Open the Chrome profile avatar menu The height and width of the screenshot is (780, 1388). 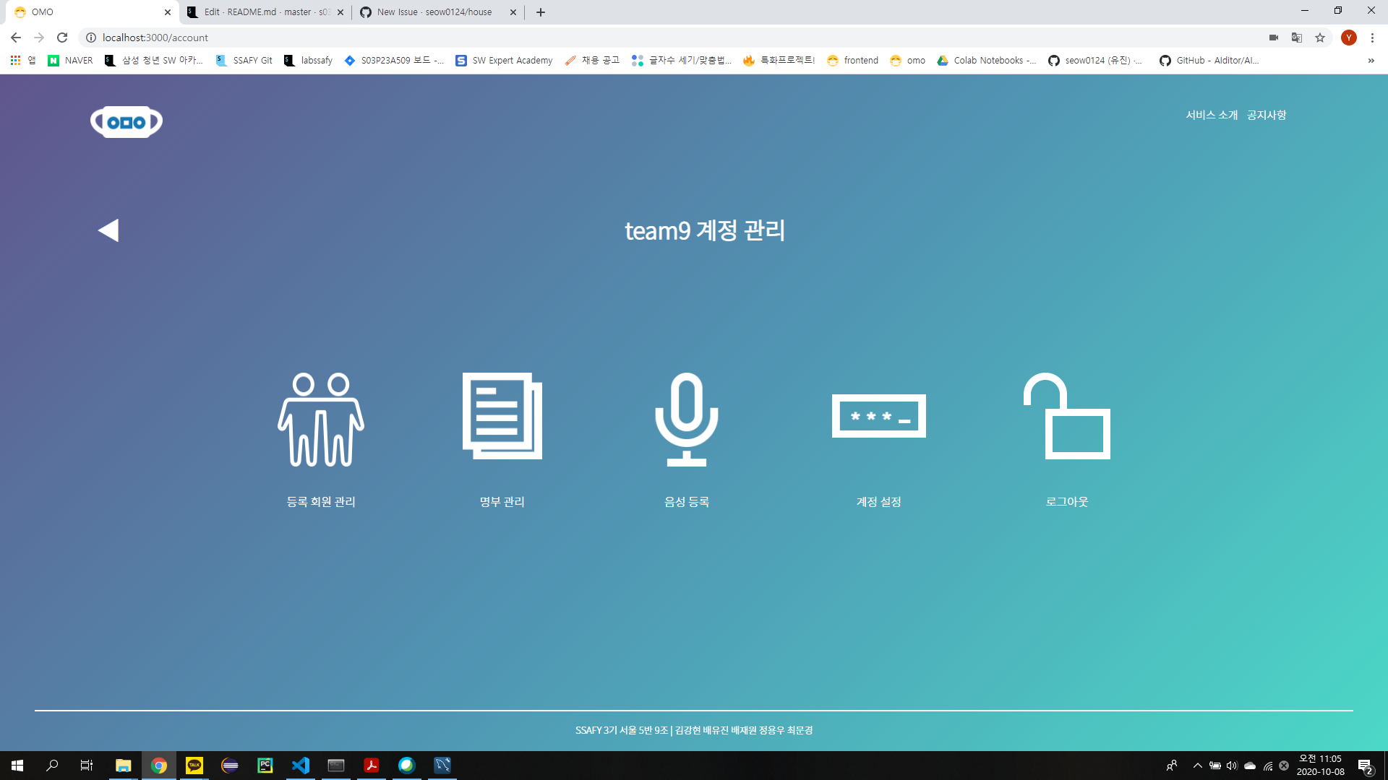click(1348, 38)
